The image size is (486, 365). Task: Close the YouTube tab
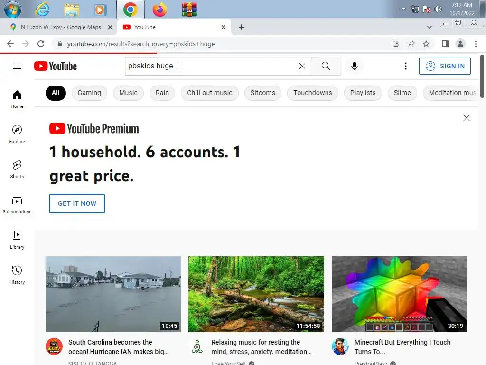click(x=224, y=27)
